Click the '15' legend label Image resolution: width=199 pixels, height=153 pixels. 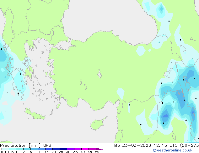[x=46, y=152]
